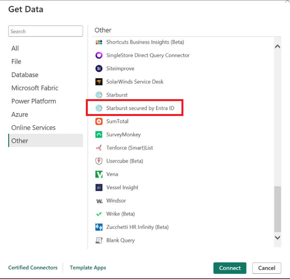Click the SumTotal connector icon
Viewport: 290px width, 279px height.
tap(99, 121)
